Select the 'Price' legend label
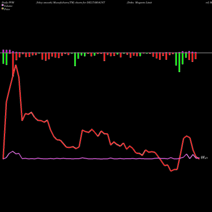This screenshot has width=212, height=212. tap(7, 9)
